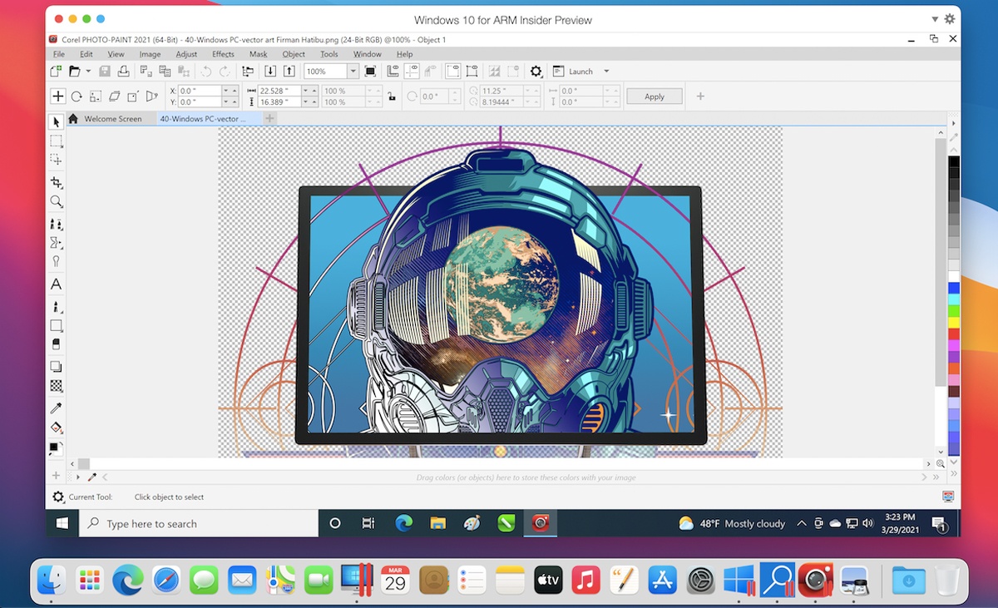Select the Eraser tool
This screenshot has height=608, width=998.
tap(57, 344)
